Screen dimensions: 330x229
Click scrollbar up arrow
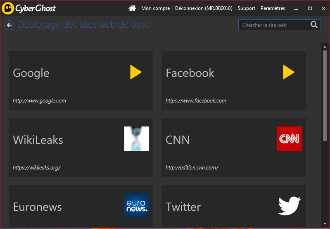325,47
